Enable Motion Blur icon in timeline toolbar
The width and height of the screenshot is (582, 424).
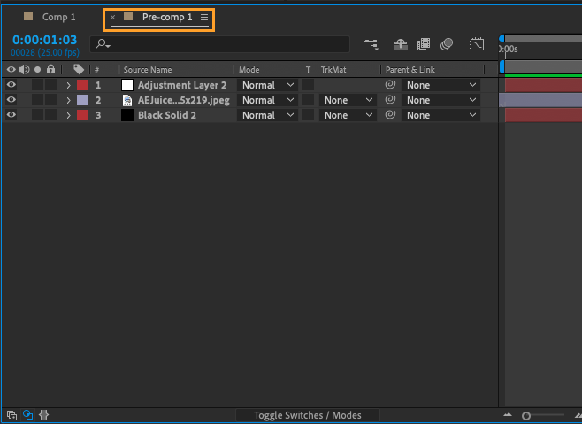tap(447, 44)
